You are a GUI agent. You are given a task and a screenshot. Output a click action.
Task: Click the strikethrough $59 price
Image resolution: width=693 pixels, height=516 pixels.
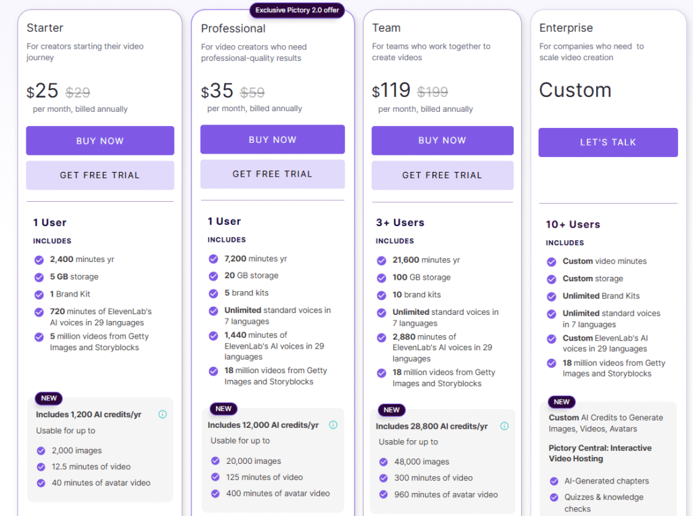(252, 92)
